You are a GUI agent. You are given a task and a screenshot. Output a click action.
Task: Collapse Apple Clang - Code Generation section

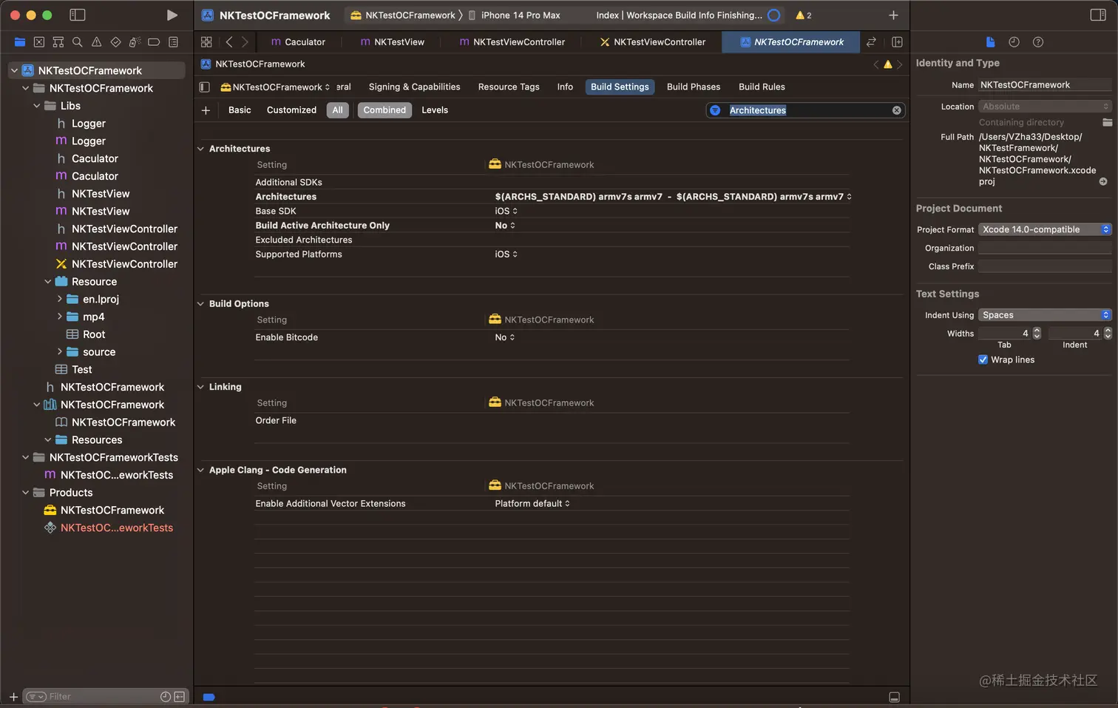point(200,470)
